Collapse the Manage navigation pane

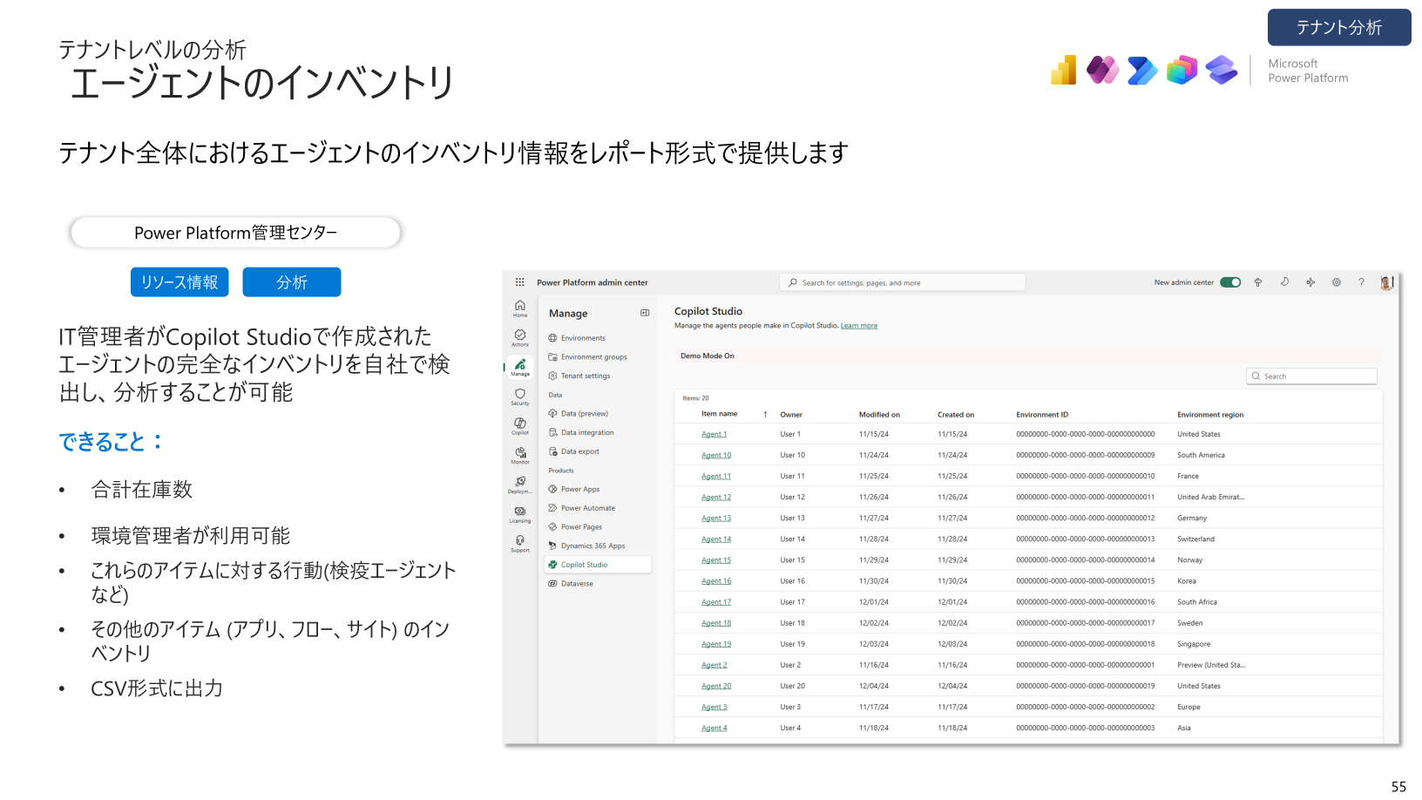pyautogui.click(x=645, y=313)
